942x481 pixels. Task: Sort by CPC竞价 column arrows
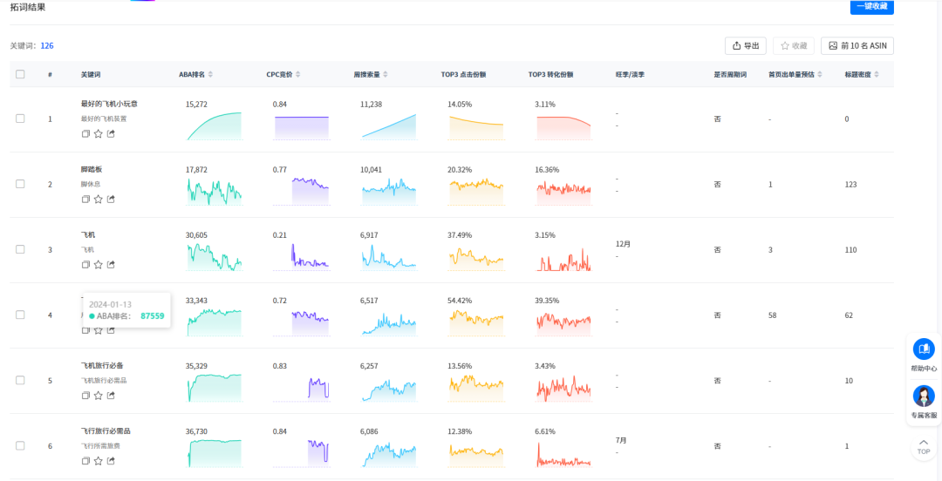[298, 74]
